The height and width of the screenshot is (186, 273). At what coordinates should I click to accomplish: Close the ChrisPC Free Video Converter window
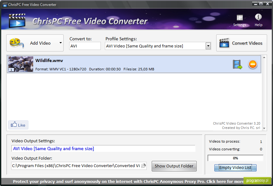[267, 4]
